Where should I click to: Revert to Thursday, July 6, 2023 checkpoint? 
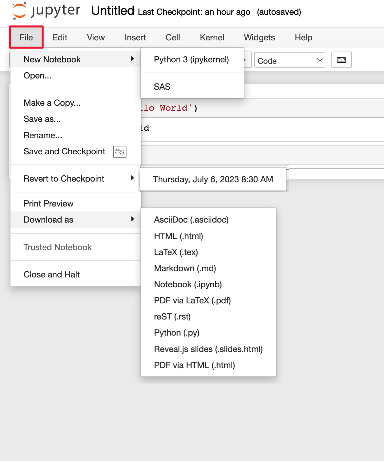[213, 179]
